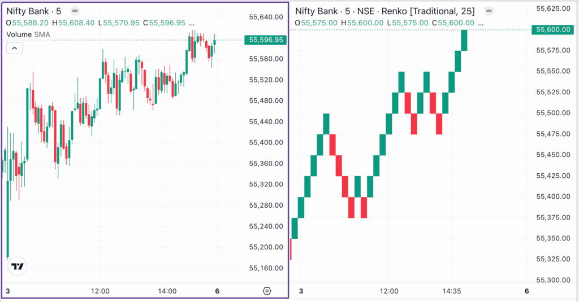Click the 55,640.00 level on left price scale

(266, 17)
